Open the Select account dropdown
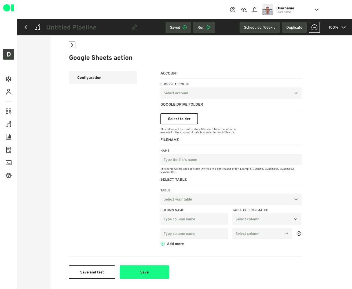Image resolution: width=352 pixels, height=289 pixels. tap(231, 93)
